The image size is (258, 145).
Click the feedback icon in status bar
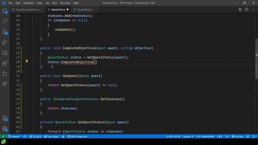click(x=248, y=137)
